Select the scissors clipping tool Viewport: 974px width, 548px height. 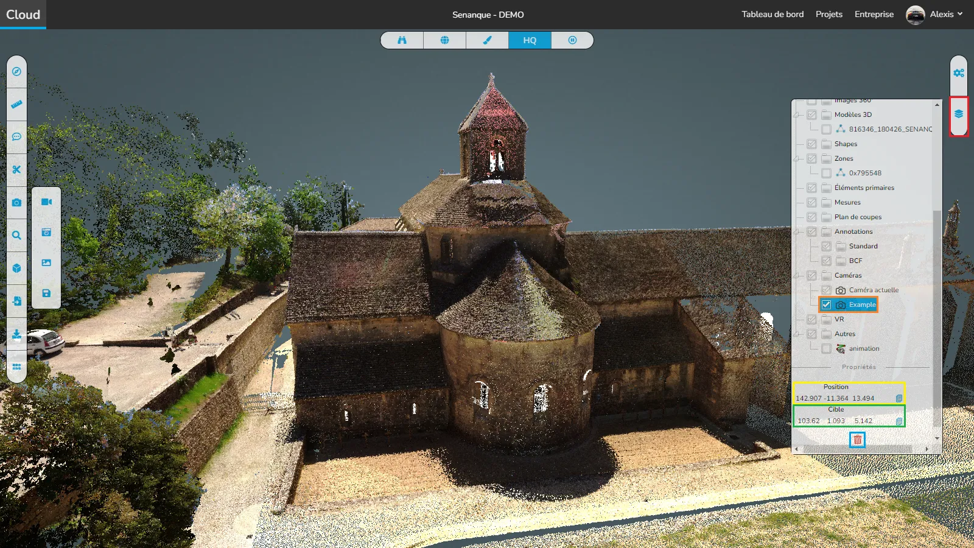pos(16,170)
